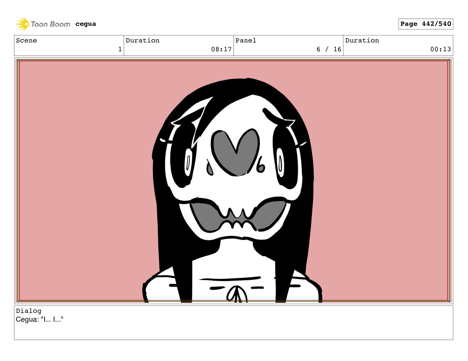Select the "Scene" header label

tap(26, 40)
